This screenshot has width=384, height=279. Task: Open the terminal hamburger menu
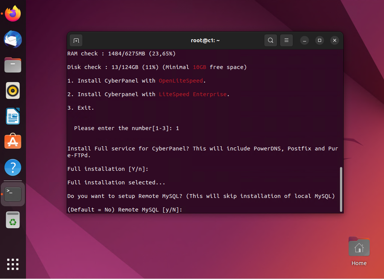(286, 40)
